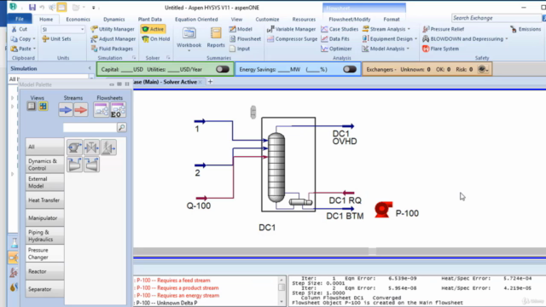Click the Q-100 energy stream label
Screen dimensions: 546x307
click(x=199, y=206)
